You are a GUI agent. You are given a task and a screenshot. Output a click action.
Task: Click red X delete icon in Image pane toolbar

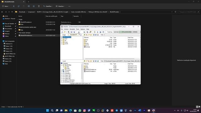[x=87, y=35]
